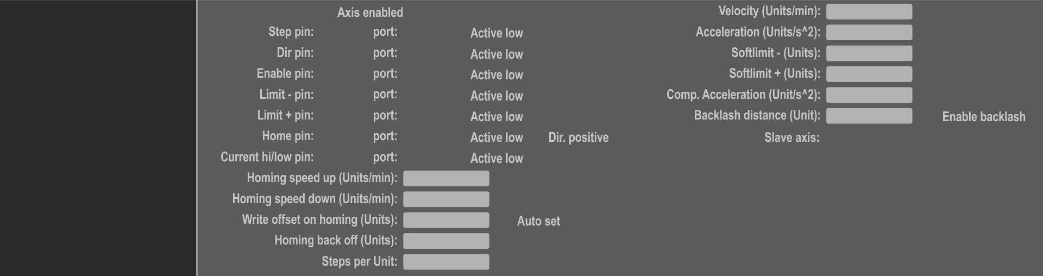Select the Comp. Acceleration input box

tap(869, 95)
